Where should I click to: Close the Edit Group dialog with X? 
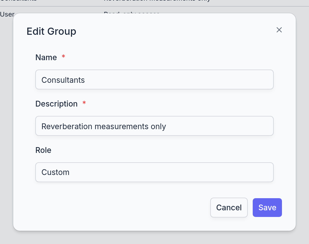[279, 30]
